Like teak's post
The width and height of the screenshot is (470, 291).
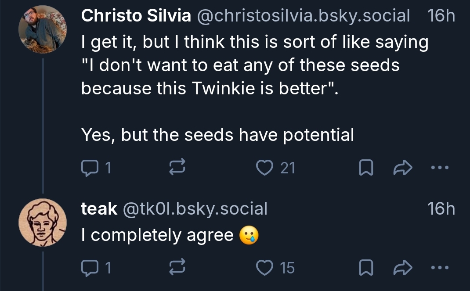265,267
